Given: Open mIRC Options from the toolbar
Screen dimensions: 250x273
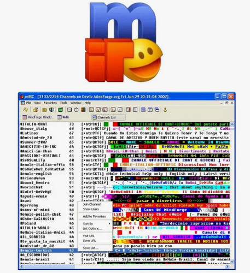Looking at the screenshot, I should (36, 110).
